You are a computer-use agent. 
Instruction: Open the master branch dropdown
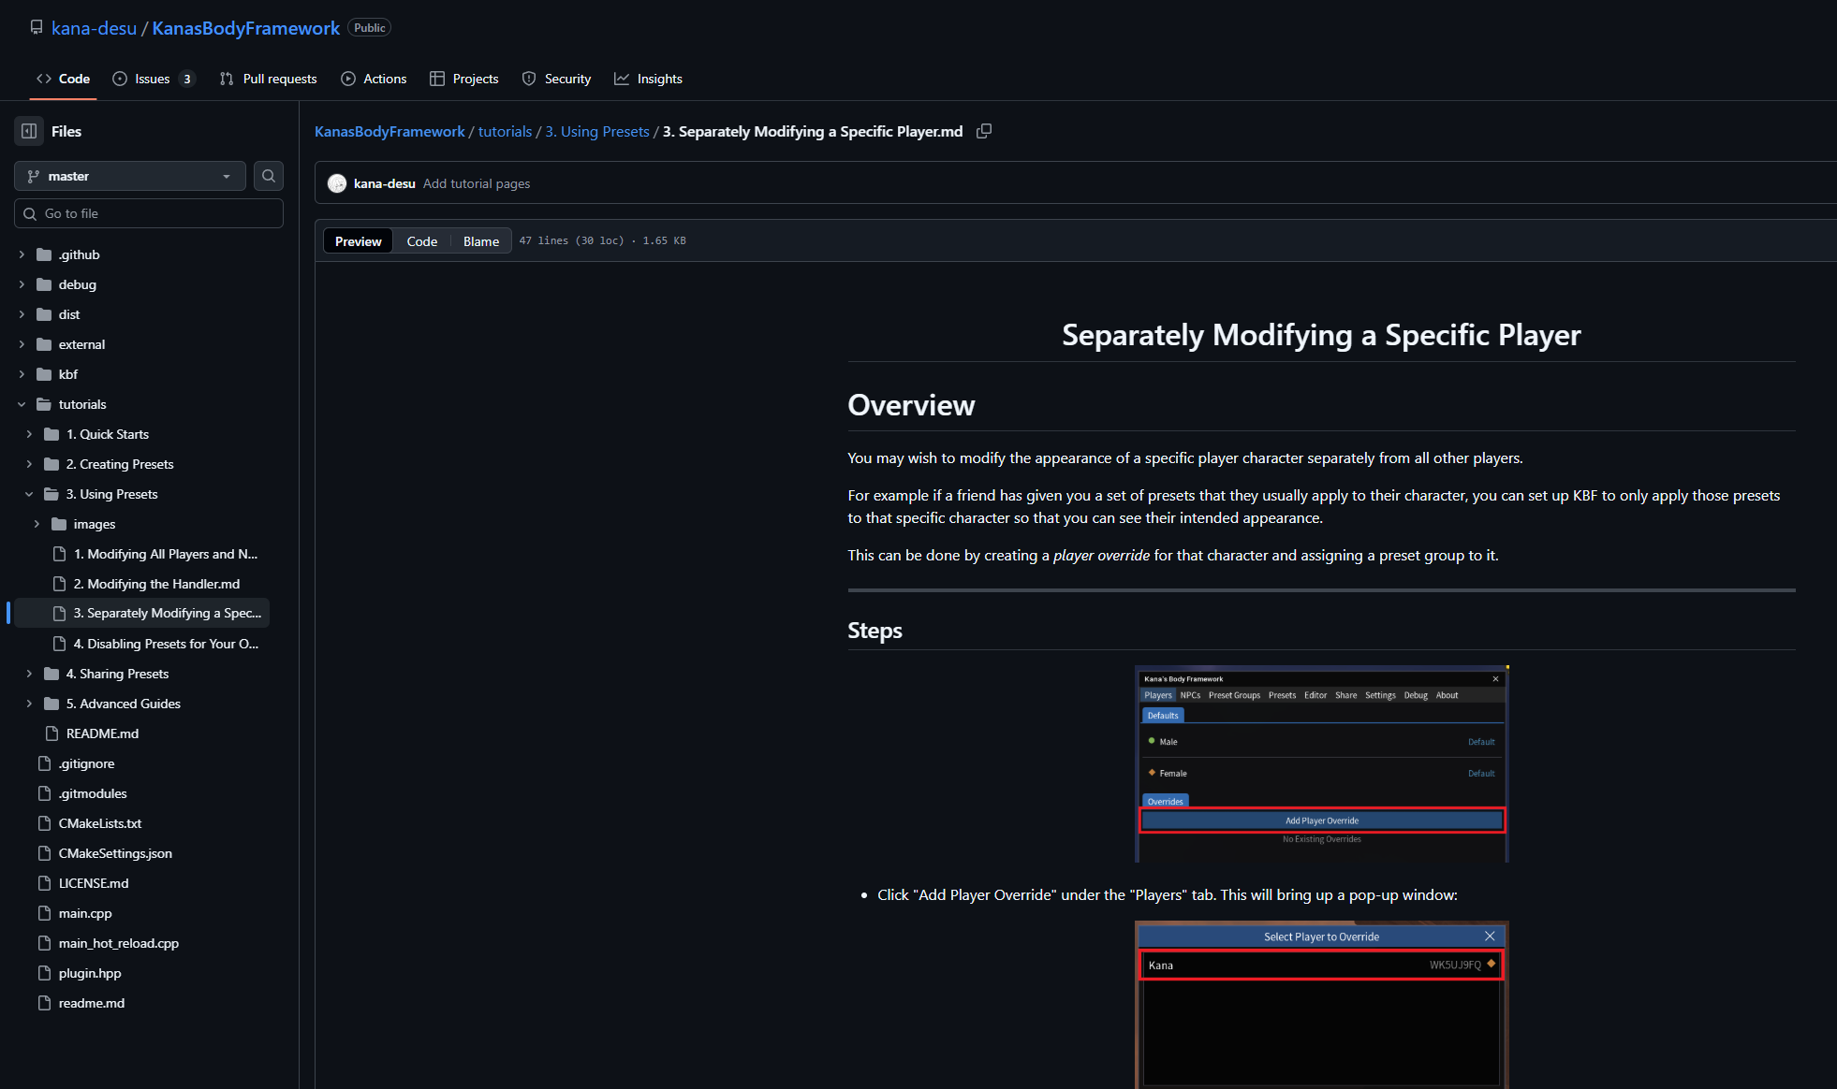(129, 176)
